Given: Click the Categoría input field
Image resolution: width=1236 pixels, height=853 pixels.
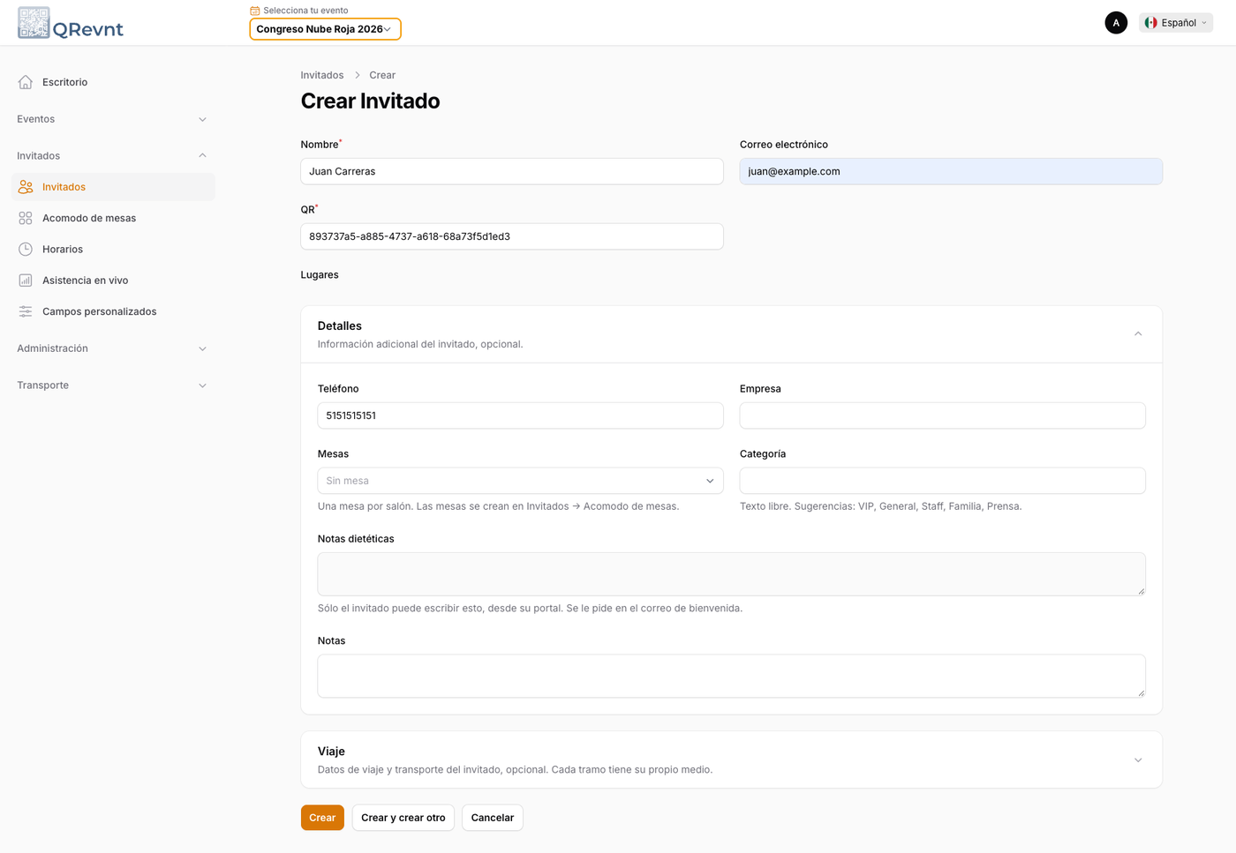Looking at the screenshot, I should pyautogui.click(x=942, y=481).
